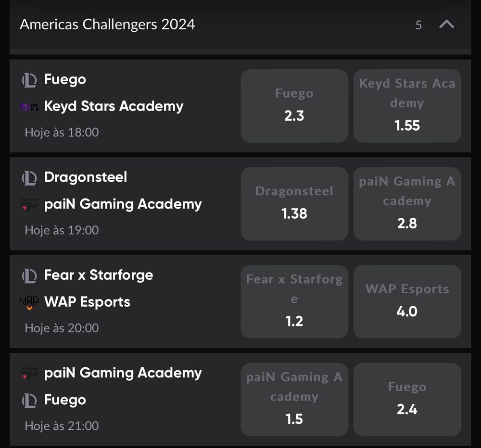The width and height of the screenshot is (481, 448).
Task: Click the League icon beside Fear x Starforge
Action: click(x=29, y=275)
